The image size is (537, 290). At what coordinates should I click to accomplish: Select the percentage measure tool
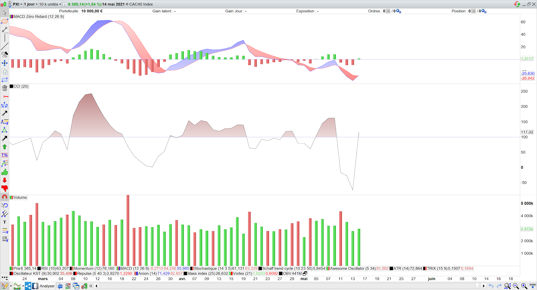4,155
